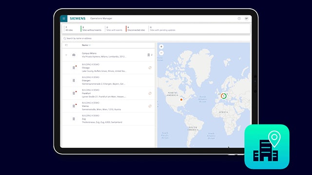This screenshot has height=175, width=312.
Task: Click the Via Privata Vipiteno, Milano address
Action: (104, 57)
